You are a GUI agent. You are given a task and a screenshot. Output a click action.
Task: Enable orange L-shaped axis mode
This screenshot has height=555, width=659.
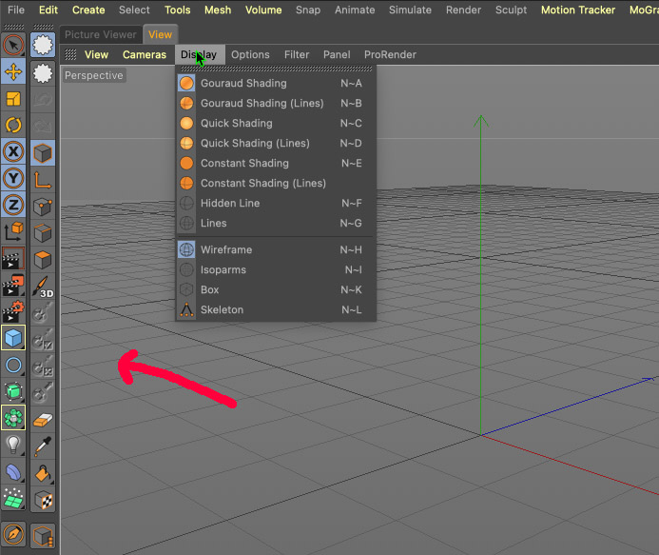[x=43, y=180]
